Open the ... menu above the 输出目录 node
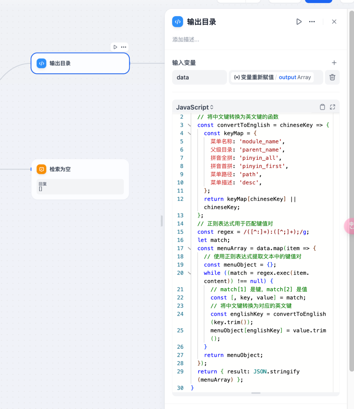This screenshot has height=409, width=354. pos(124,47)
